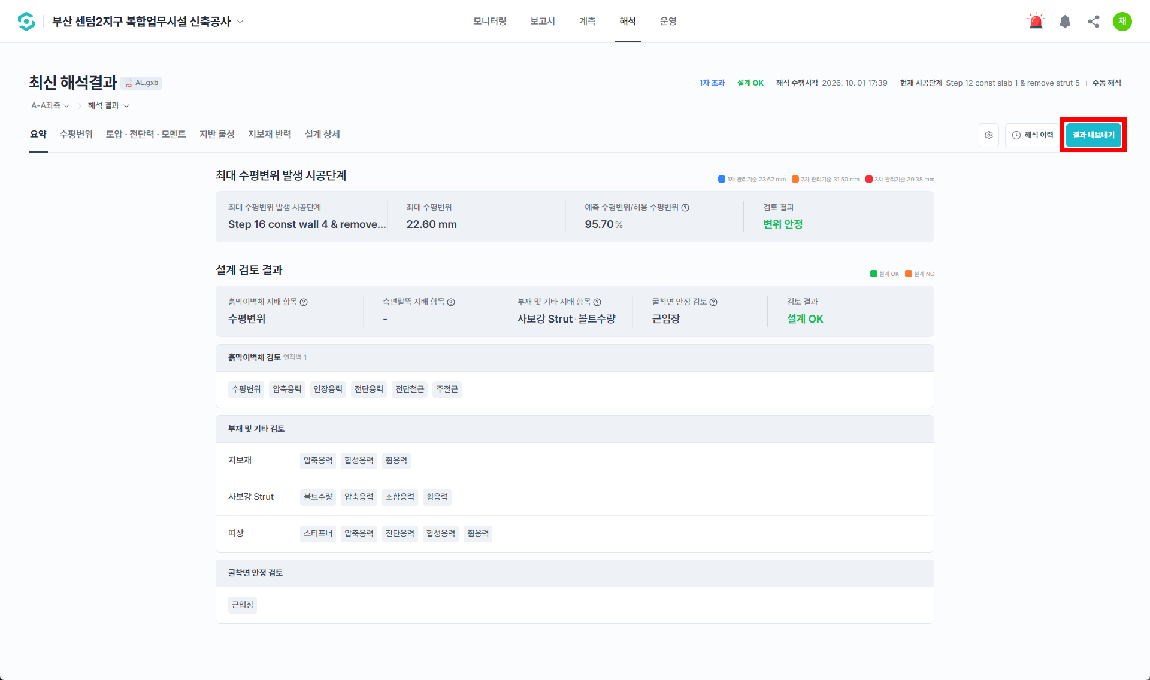Click help icon beside 예측 수평변위/허용 수평변위

pos(685,208)
